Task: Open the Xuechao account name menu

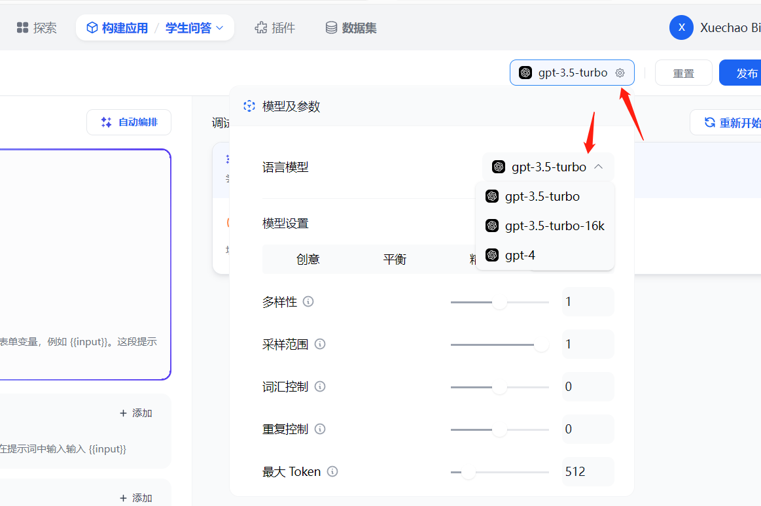Action: 730,27
